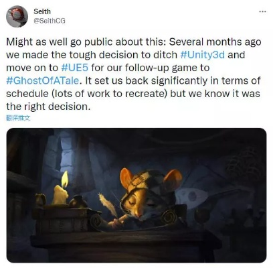Viewport: 273px width, 268px height.
Task: Click the white quill feather in artwork
Action: click(x=108, y=204)
